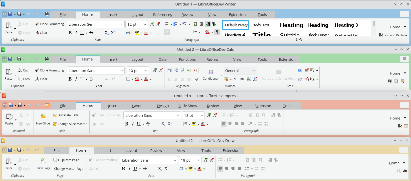Click the Zoom magnifier icon in Draw
The image size is (411, 181).
399,171
